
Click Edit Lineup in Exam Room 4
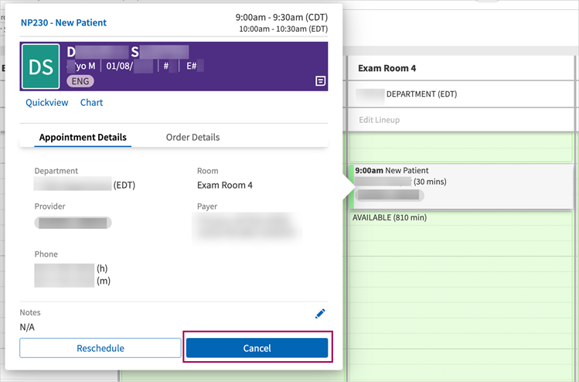(380, 120)
